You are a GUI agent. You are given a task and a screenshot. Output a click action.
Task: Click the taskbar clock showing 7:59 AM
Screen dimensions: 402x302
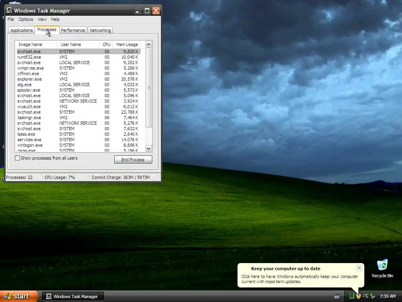[x=387, y=296]
